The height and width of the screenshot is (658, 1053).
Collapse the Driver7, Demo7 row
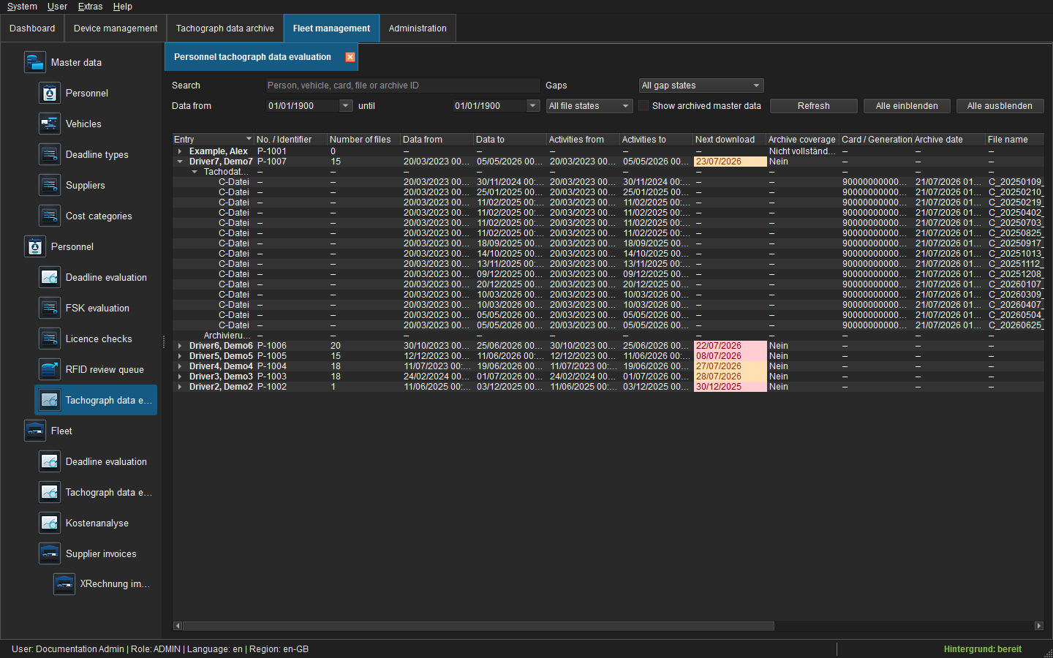point(180,162)
